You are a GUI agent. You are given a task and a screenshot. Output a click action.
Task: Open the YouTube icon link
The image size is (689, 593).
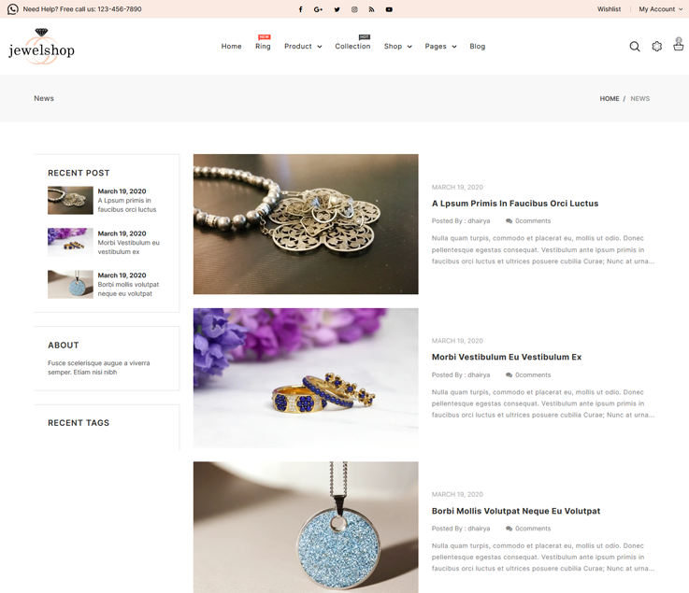point(389,9)
